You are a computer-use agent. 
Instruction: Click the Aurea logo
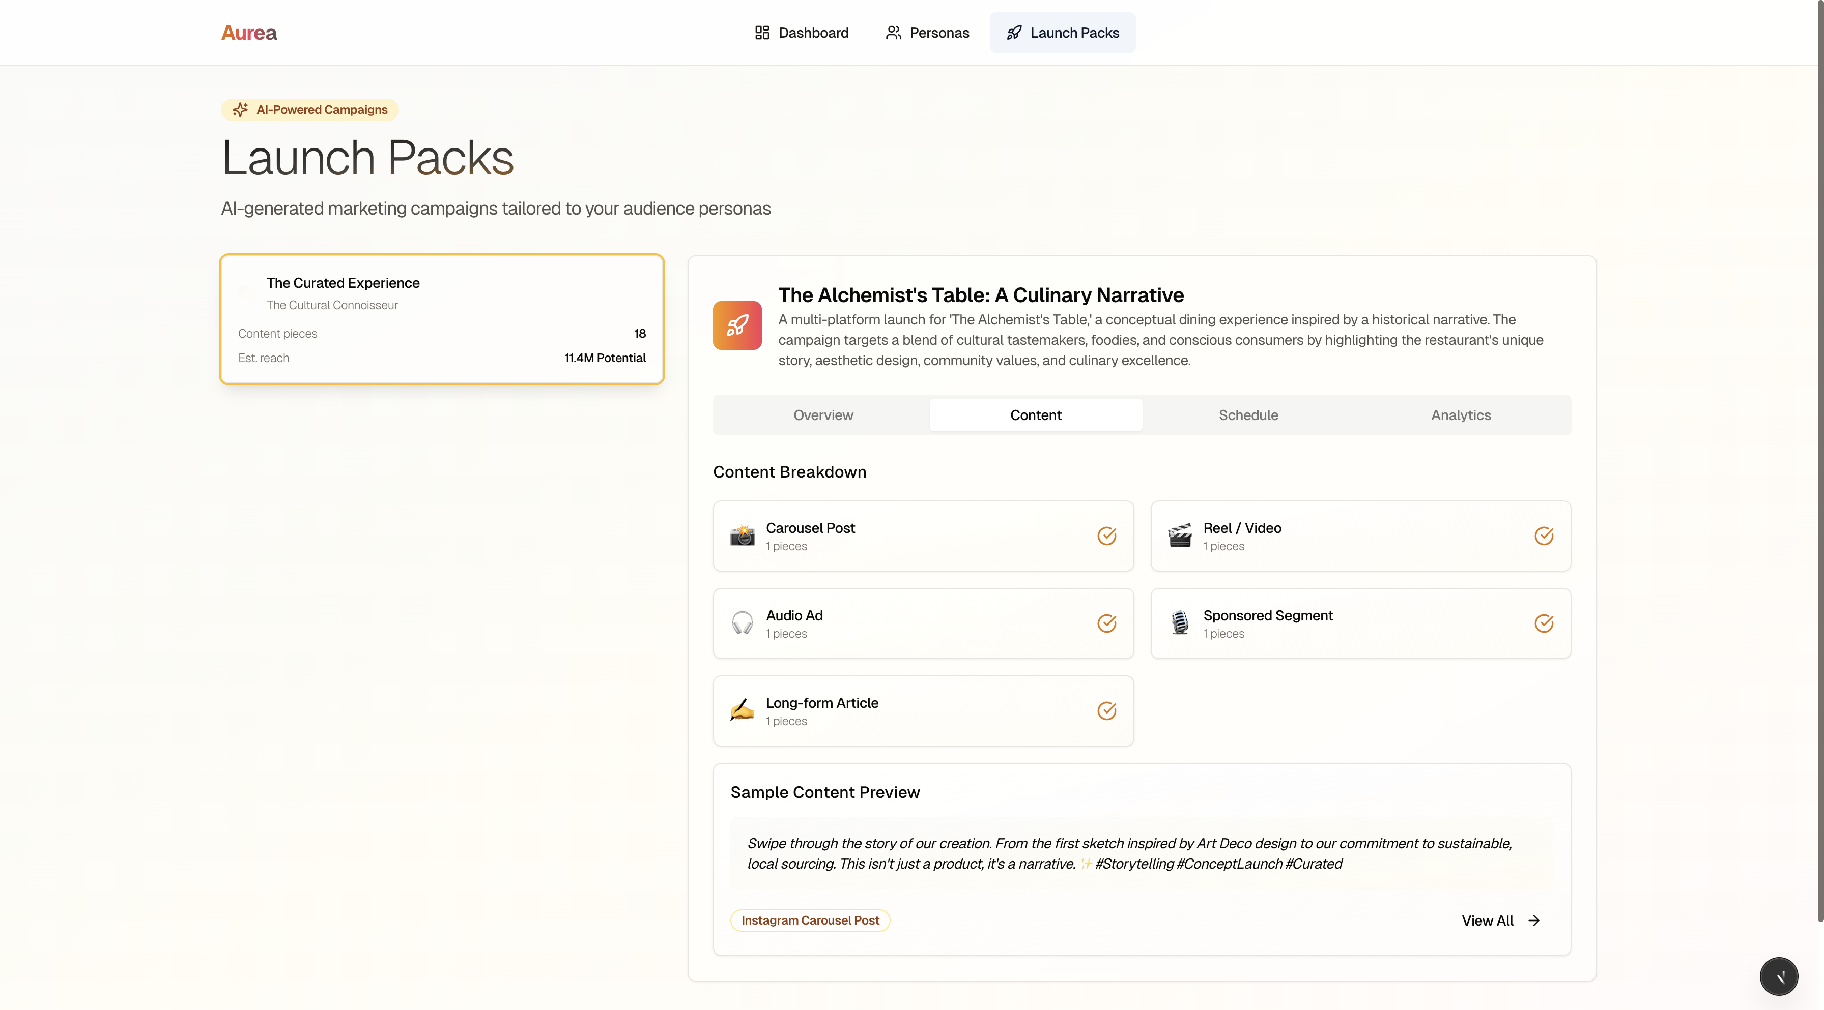point(248,33)
